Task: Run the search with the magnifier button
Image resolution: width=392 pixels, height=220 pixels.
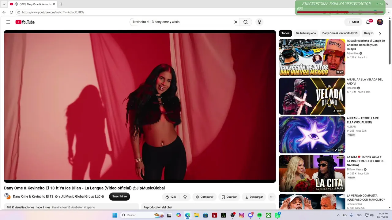Action: 246,22
